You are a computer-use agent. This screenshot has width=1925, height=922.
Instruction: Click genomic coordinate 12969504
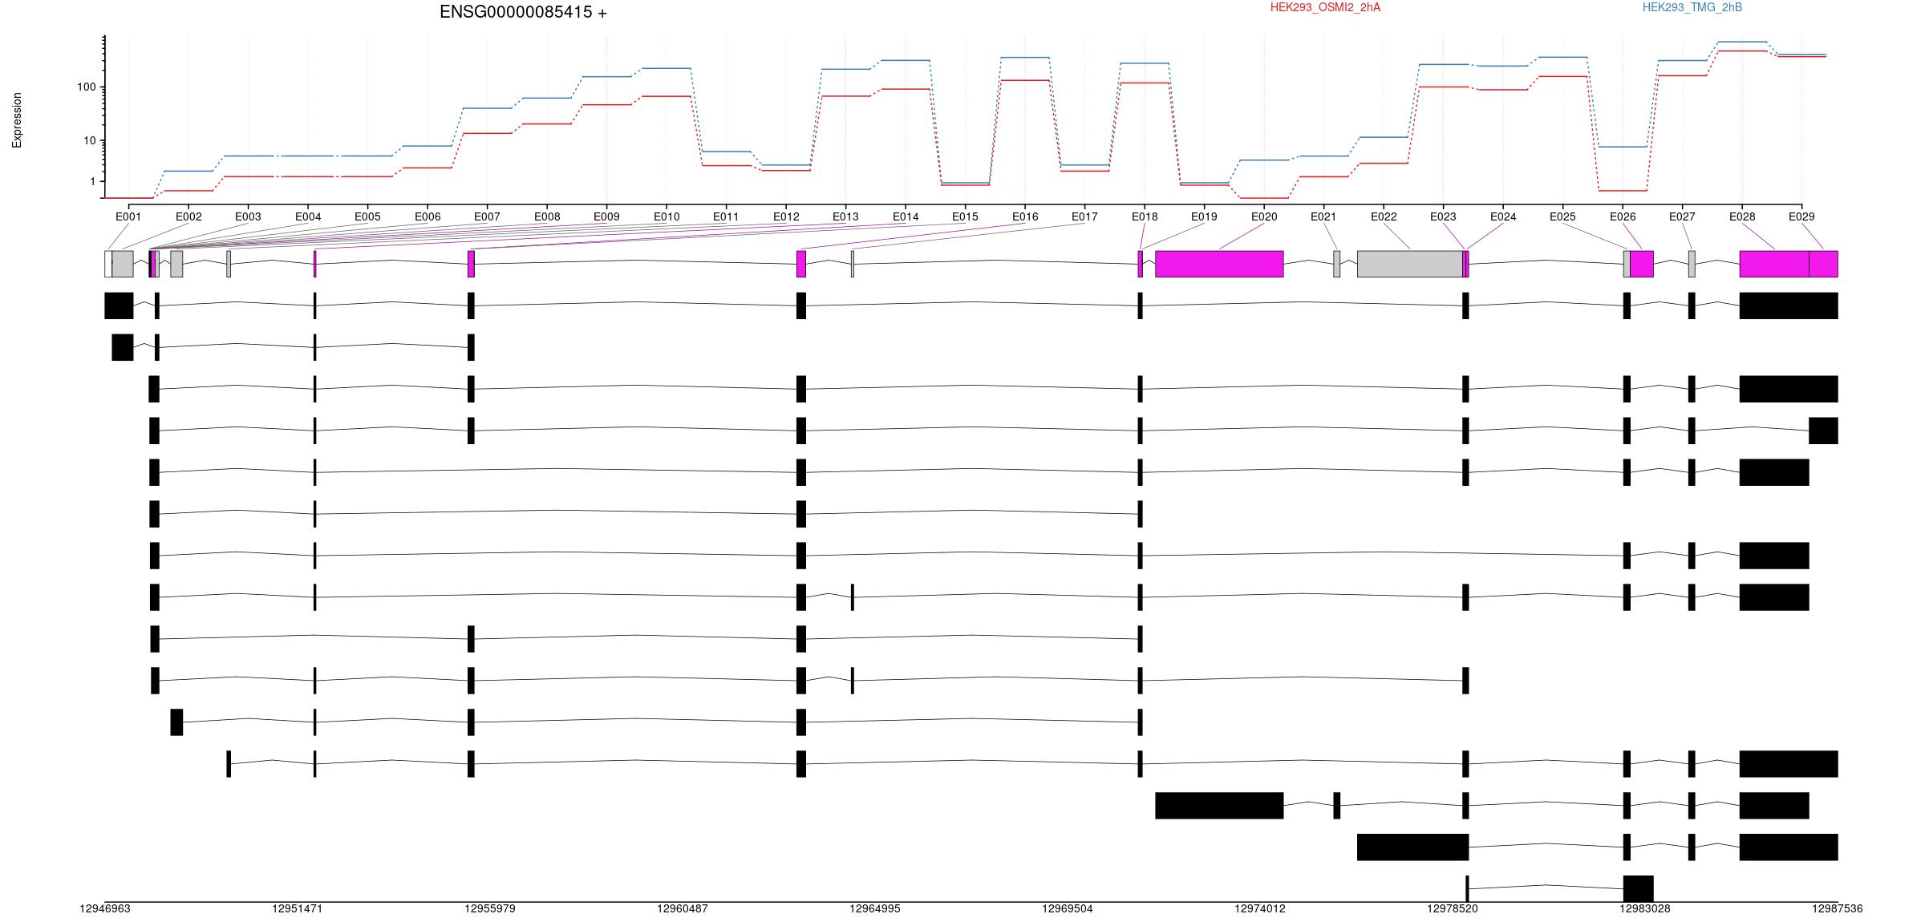[x=1068, y=908]
